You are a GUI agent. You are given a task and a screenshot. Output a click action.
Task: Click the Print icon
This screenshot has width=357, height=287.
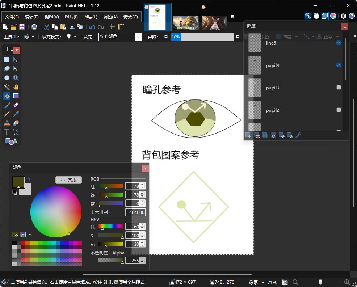coord(34,27)
